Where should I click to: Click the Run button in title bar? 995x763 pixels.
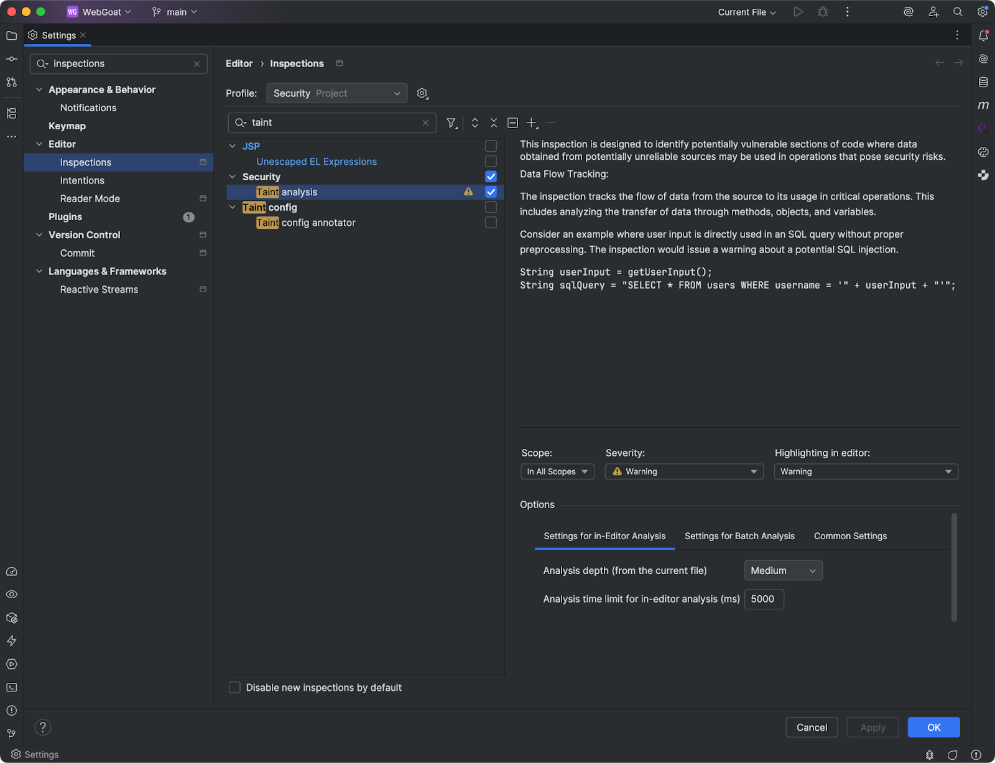point(798,12)
